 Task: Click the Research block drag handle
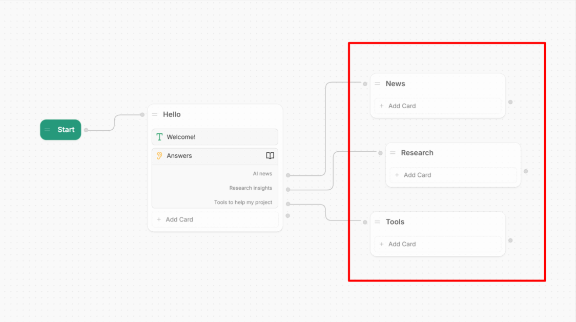click(x=393, y=153)
